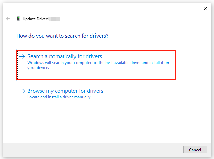Click the Update Drivers title text
This screenshot has height=159, width=214.
tap(36, 19)
